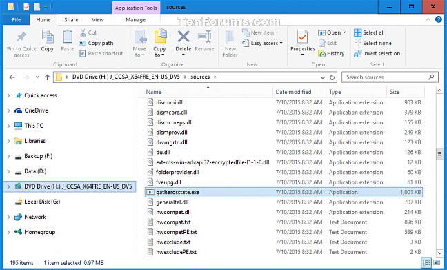This screenshot has height=270, width=447.
Task: Click the New folder icon
Action: pos(230,37)
